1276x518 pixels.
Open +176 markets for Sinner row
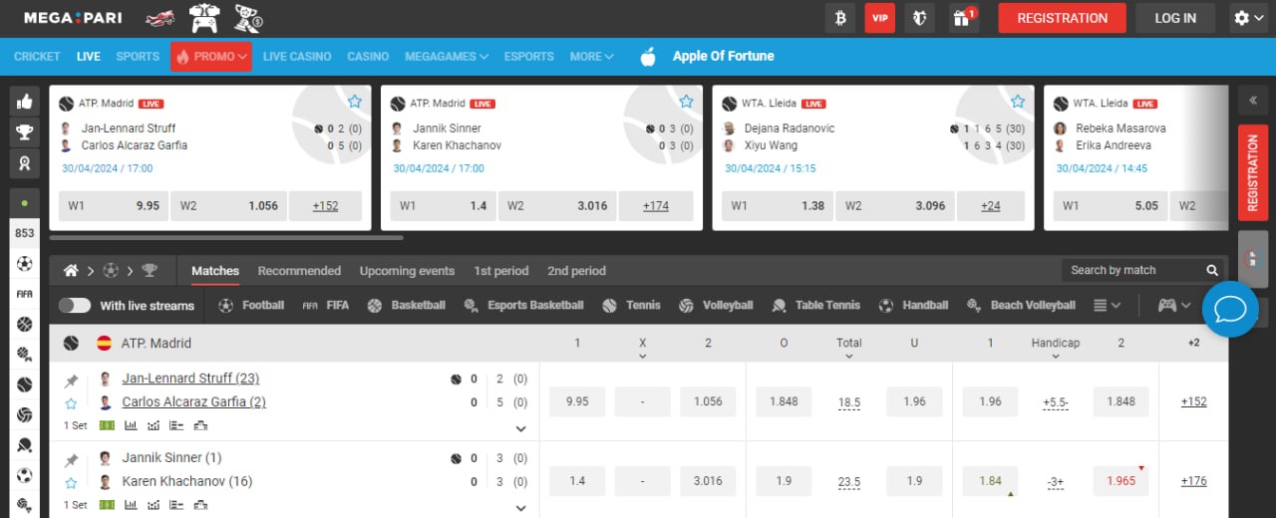(1193, 481)
